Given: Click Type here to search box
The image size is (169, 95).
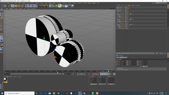Looking at the screenshot, I should (19, 93).
